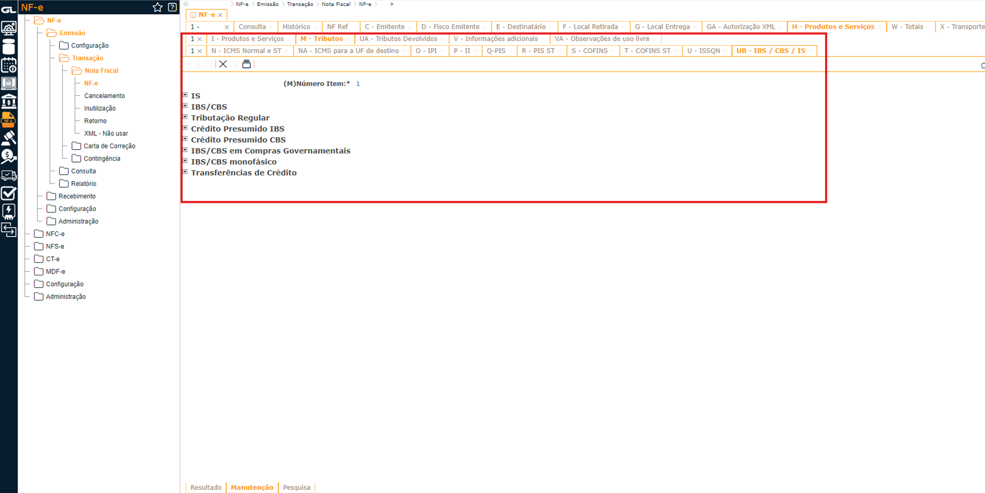Open the checkmark box module icon
This screenshot has height=493, width=985.
point(8,193)
